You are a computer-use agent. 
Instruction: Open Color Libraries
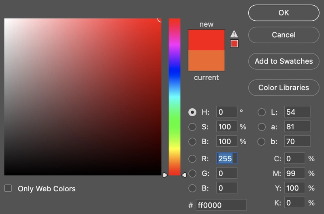[x=284, y=88]
